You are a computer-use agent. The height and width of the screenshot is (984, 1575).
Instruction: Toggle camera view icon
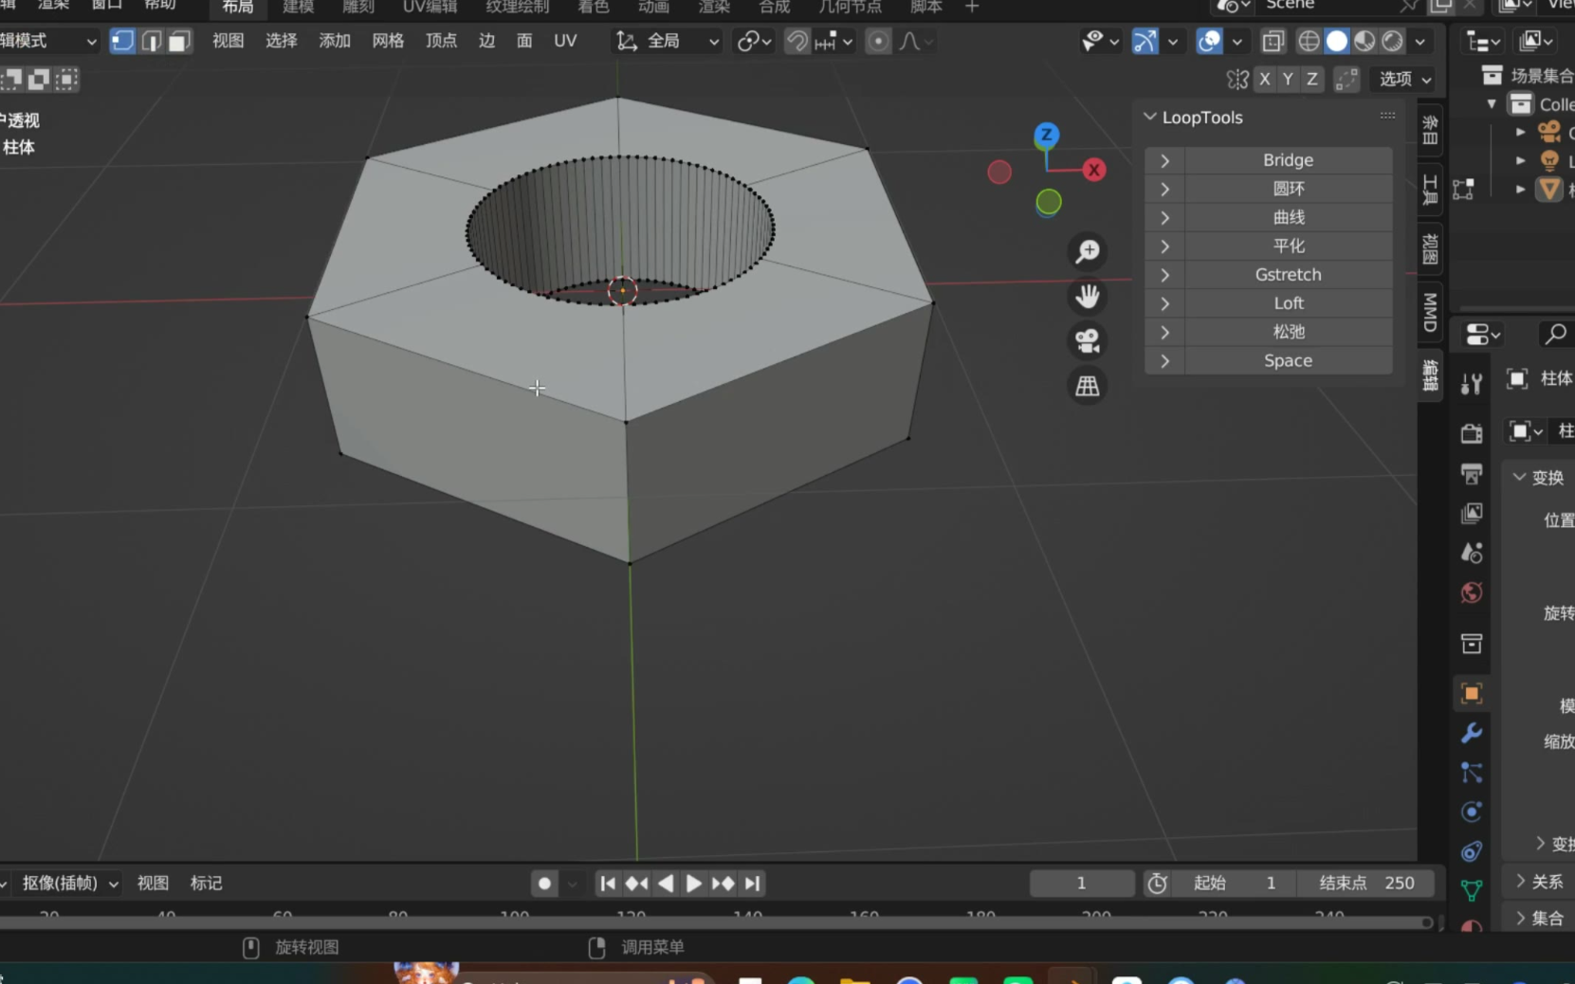(1088, 341)
